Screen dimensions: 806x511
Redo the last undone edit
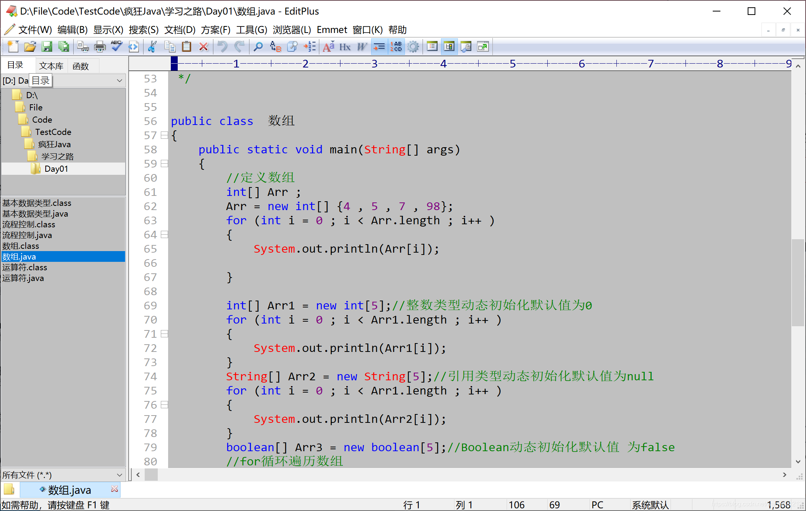click(239, 47)
